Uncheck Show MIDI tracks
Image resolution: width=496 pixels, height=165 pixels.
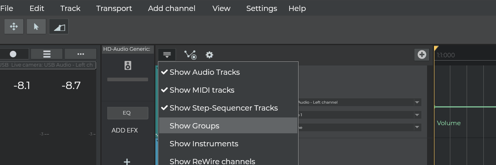202,90
